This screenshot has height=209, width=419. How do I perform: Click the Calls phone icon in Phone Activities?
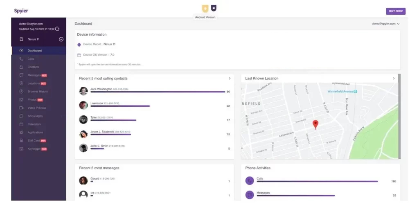point(250,181)
